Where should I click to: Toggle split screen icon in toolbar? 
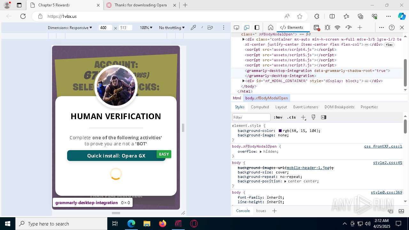(332, 16)
